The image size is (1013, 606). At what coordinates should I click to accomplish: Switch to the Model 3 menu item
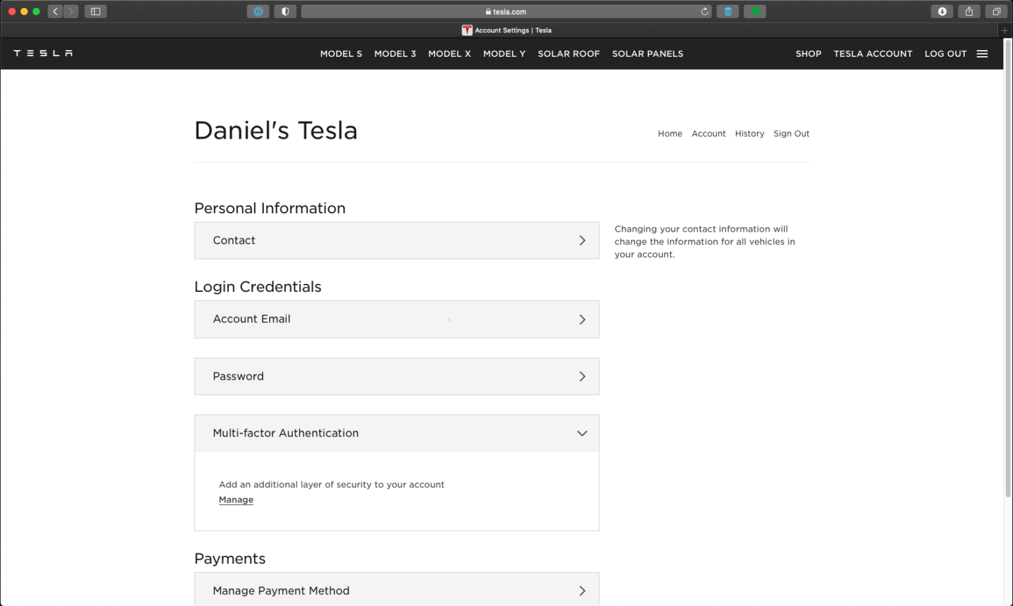394,53
